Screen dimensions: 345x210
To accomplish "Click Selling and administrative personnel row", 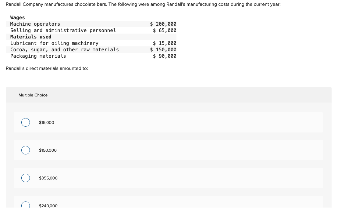I will (x=91, y=30).
